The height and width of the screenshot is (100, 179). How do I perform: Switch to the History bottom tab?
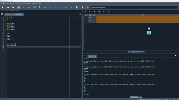click(140, 97)
